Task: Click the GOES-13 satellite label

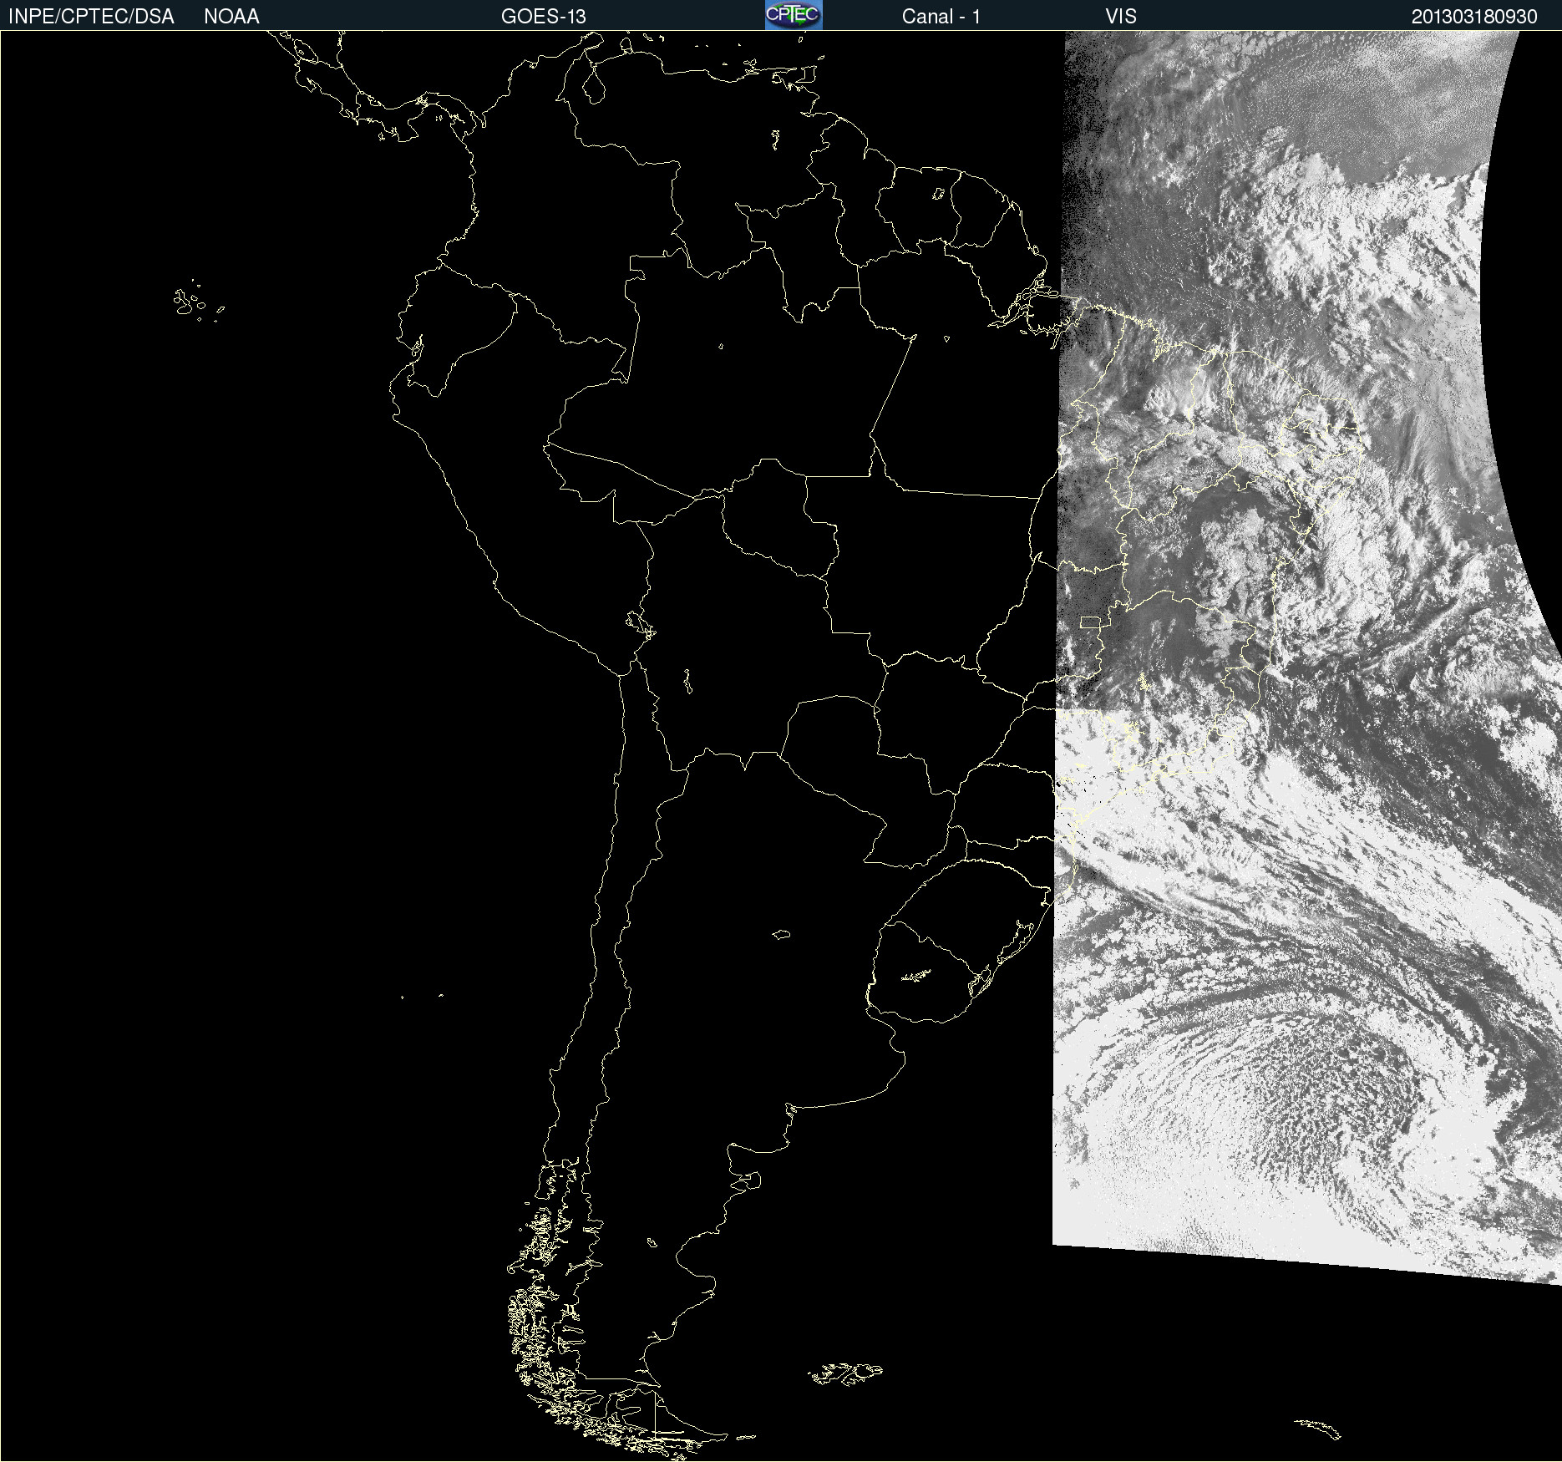Action: (x=544, y=17)
